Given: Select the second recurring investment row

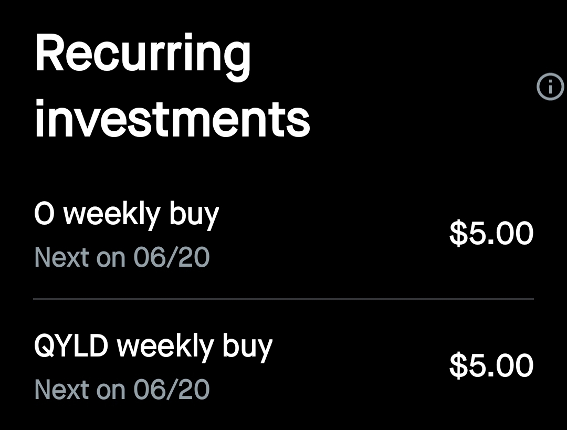Looking at the screenshot, I should [x=283, y=365].
